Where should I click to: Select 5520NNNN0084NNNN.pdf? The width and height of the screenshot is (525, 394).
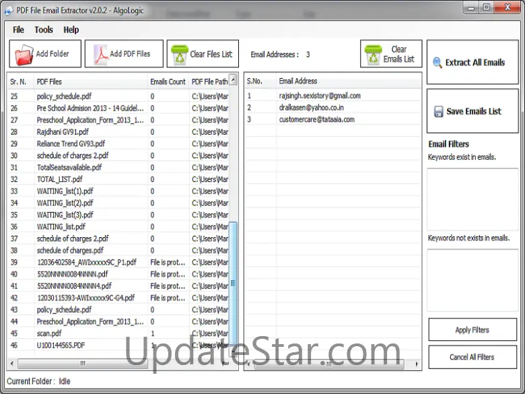pyautogui.click(x=119, y=274)
